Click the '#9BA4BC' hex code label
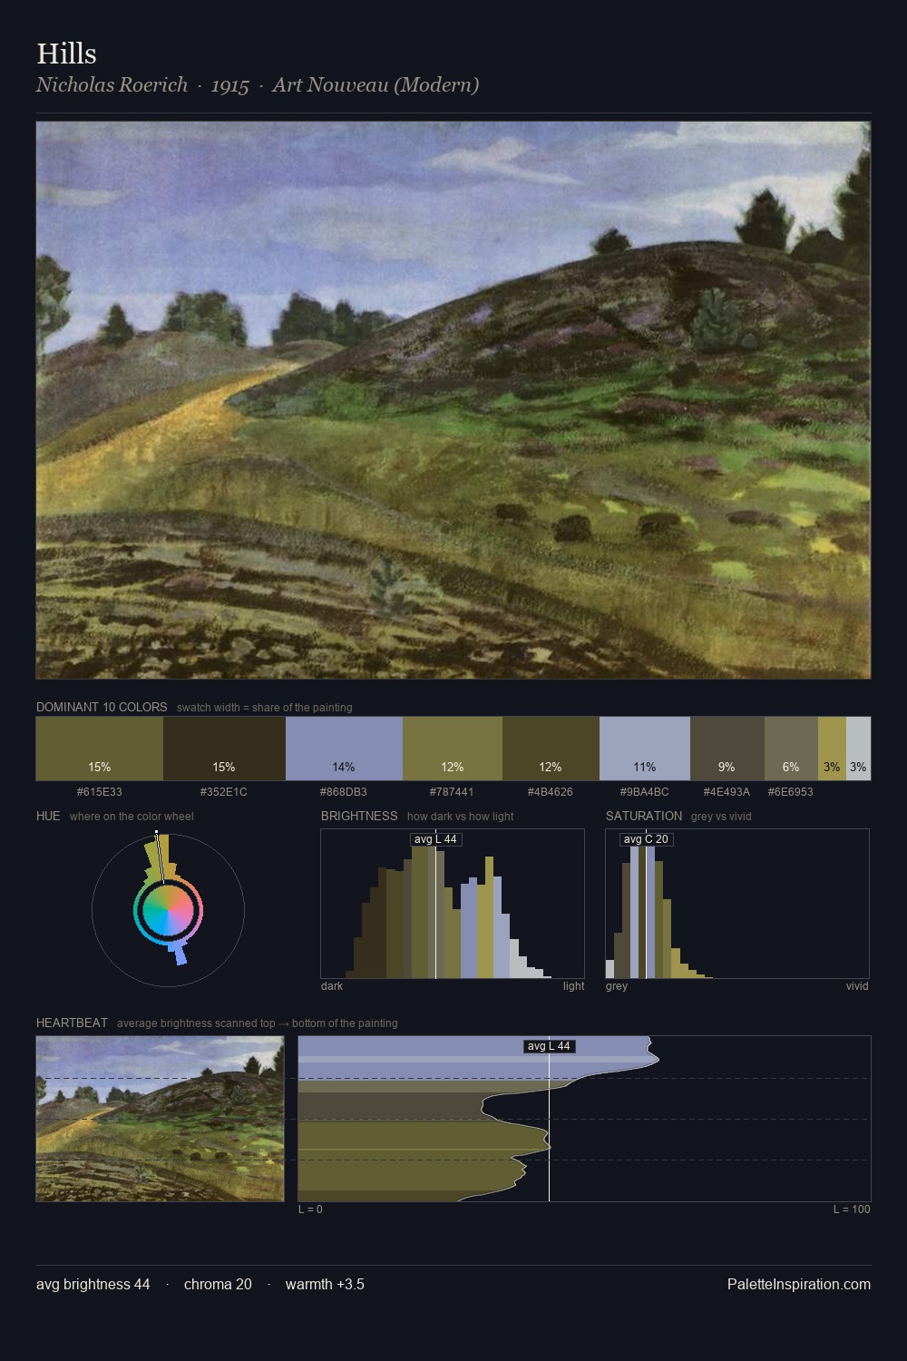Image resolution: width=907 pixels, height=1361 pixels. (645, 791)
